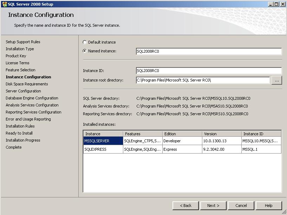
Task: Proceed with the Next button
Action: (x=213, y=206)
